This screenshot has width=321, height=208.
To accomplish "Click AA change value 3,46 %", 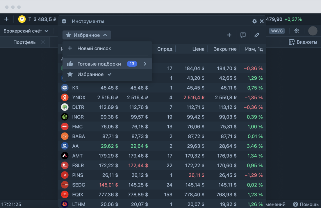I will (x=255, y=146).
